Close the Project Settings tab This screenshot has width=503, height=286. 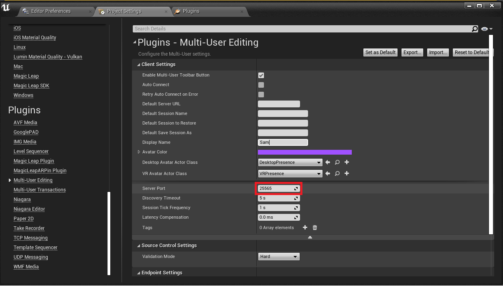(166, 12)
